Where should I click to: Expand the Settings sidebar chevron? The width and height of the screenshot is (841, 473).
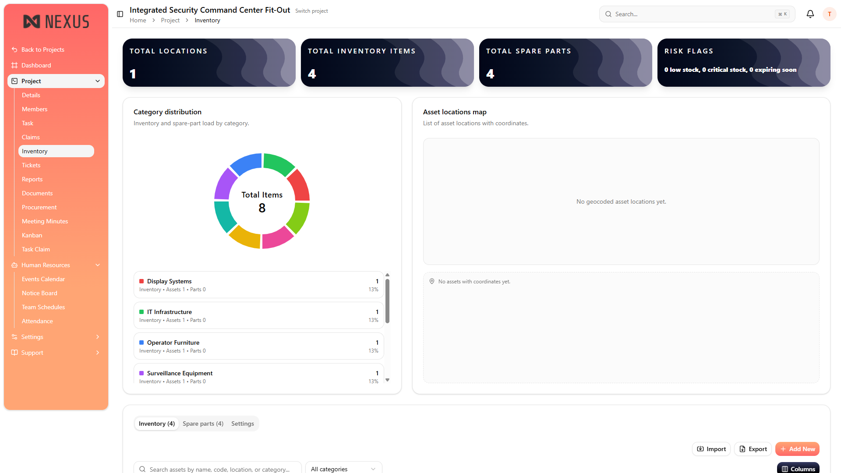(98, 337)
